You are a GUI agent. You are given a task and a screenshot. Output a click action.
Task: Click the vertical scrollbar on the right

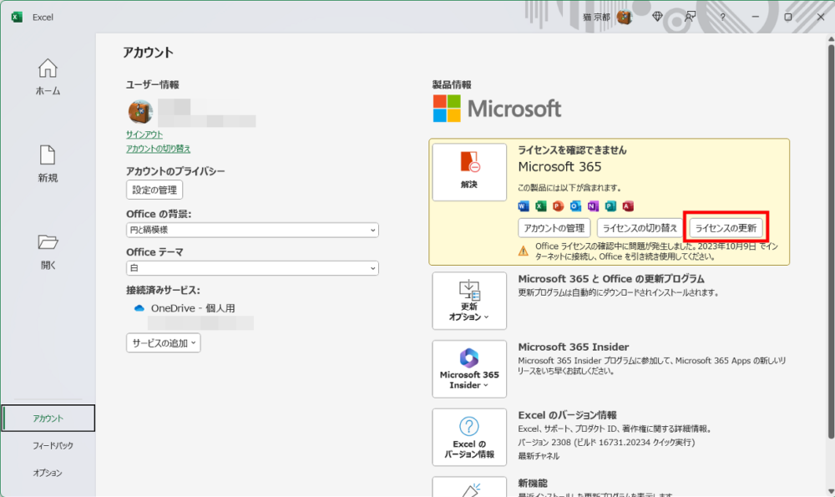point(831,242)
